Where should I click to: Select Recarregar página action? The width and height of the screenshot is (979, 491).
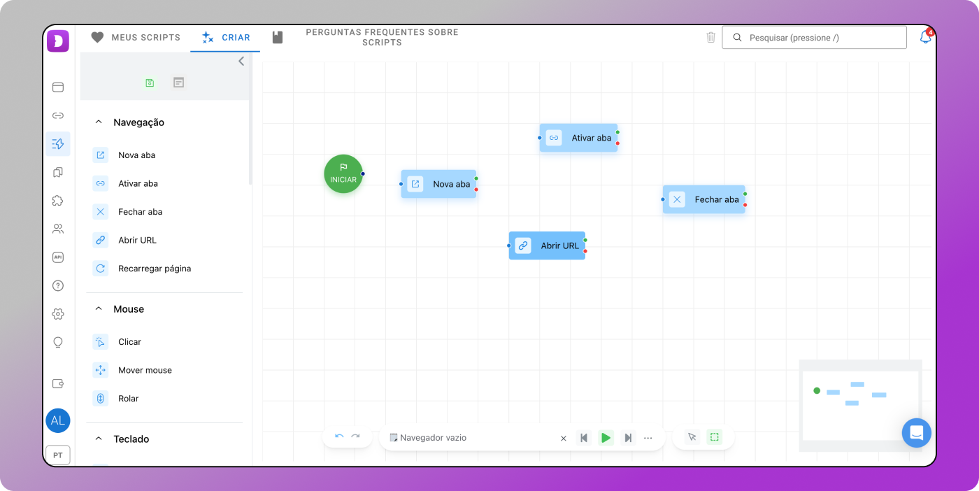[154, 269]
